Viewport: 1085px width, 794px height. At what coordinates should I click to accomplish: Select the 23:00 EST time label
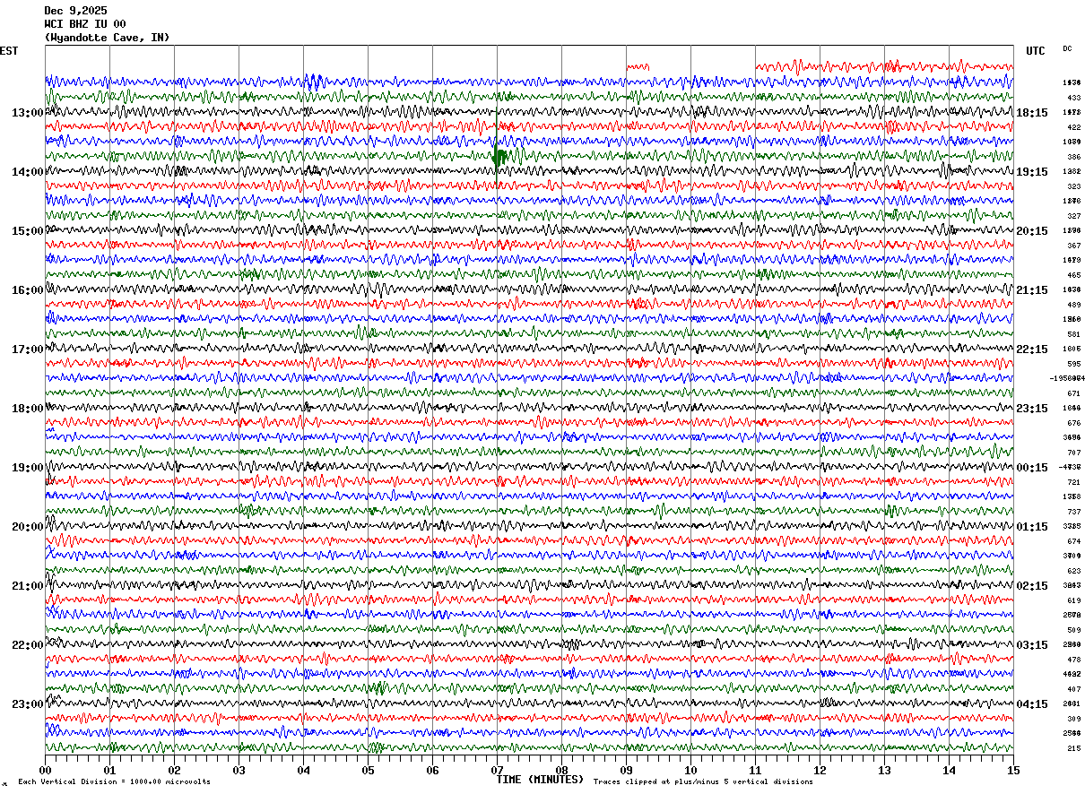pos(28,704)
